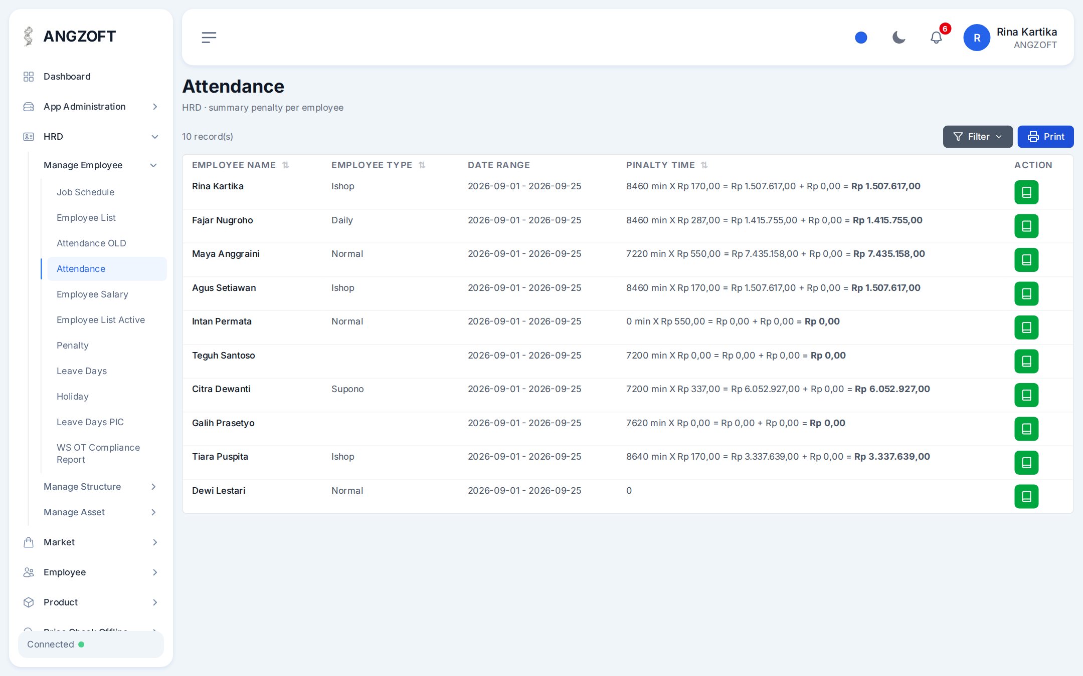Expand App Administration menu

(91, 107)
